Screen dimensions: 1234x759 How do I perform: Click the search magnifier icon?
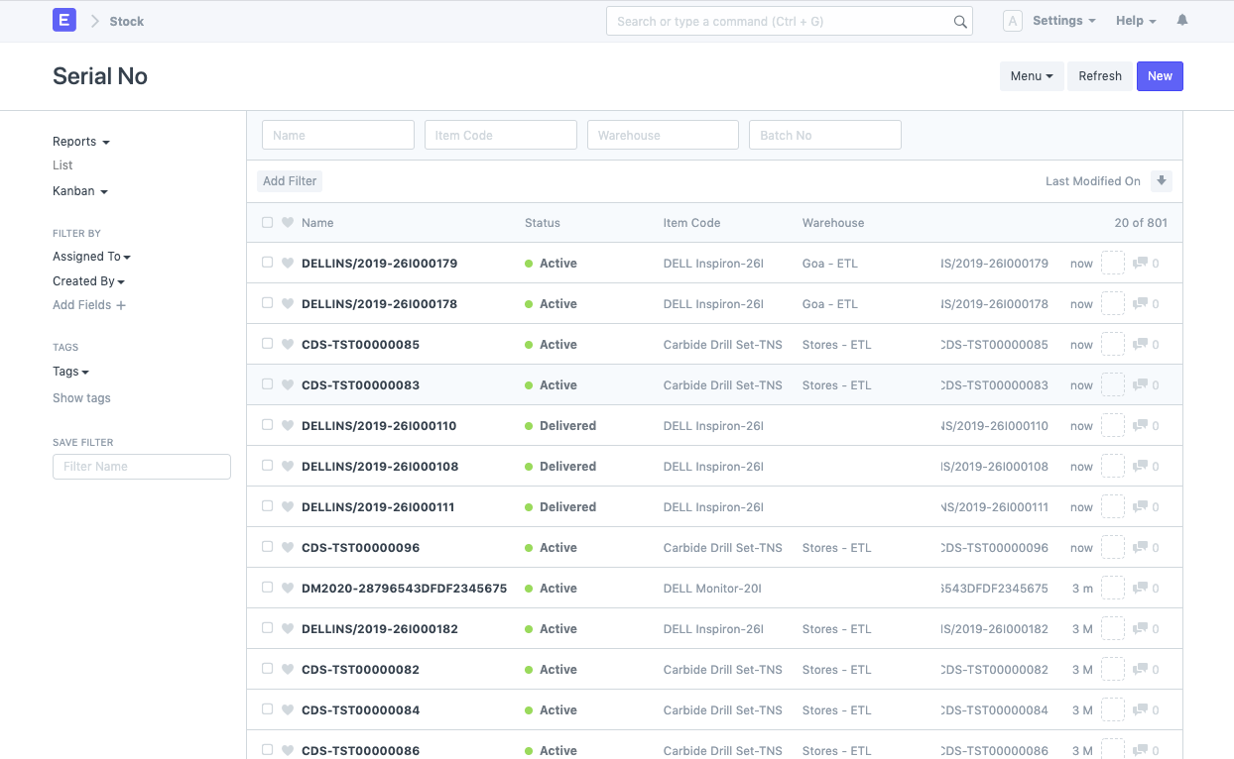click(958, 20)
